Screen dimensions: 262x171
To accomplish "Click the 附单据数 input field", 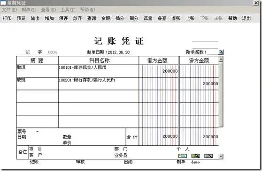I will pos(213,52).
